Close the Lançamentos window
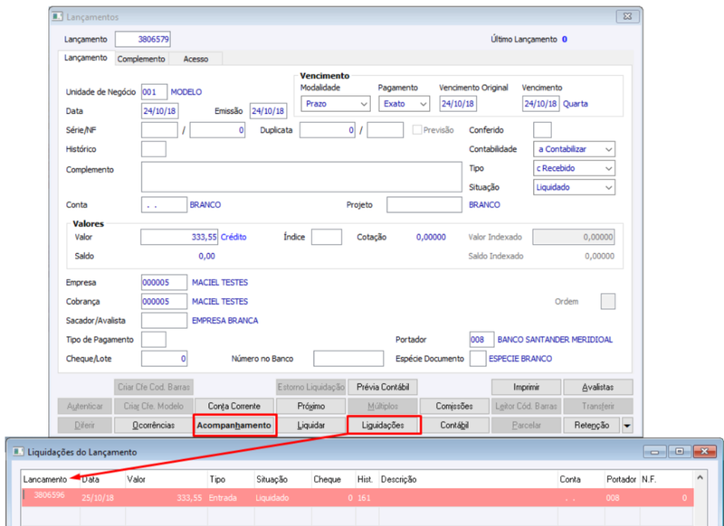Screen dimensions: 724x526 tap(627, 16)
